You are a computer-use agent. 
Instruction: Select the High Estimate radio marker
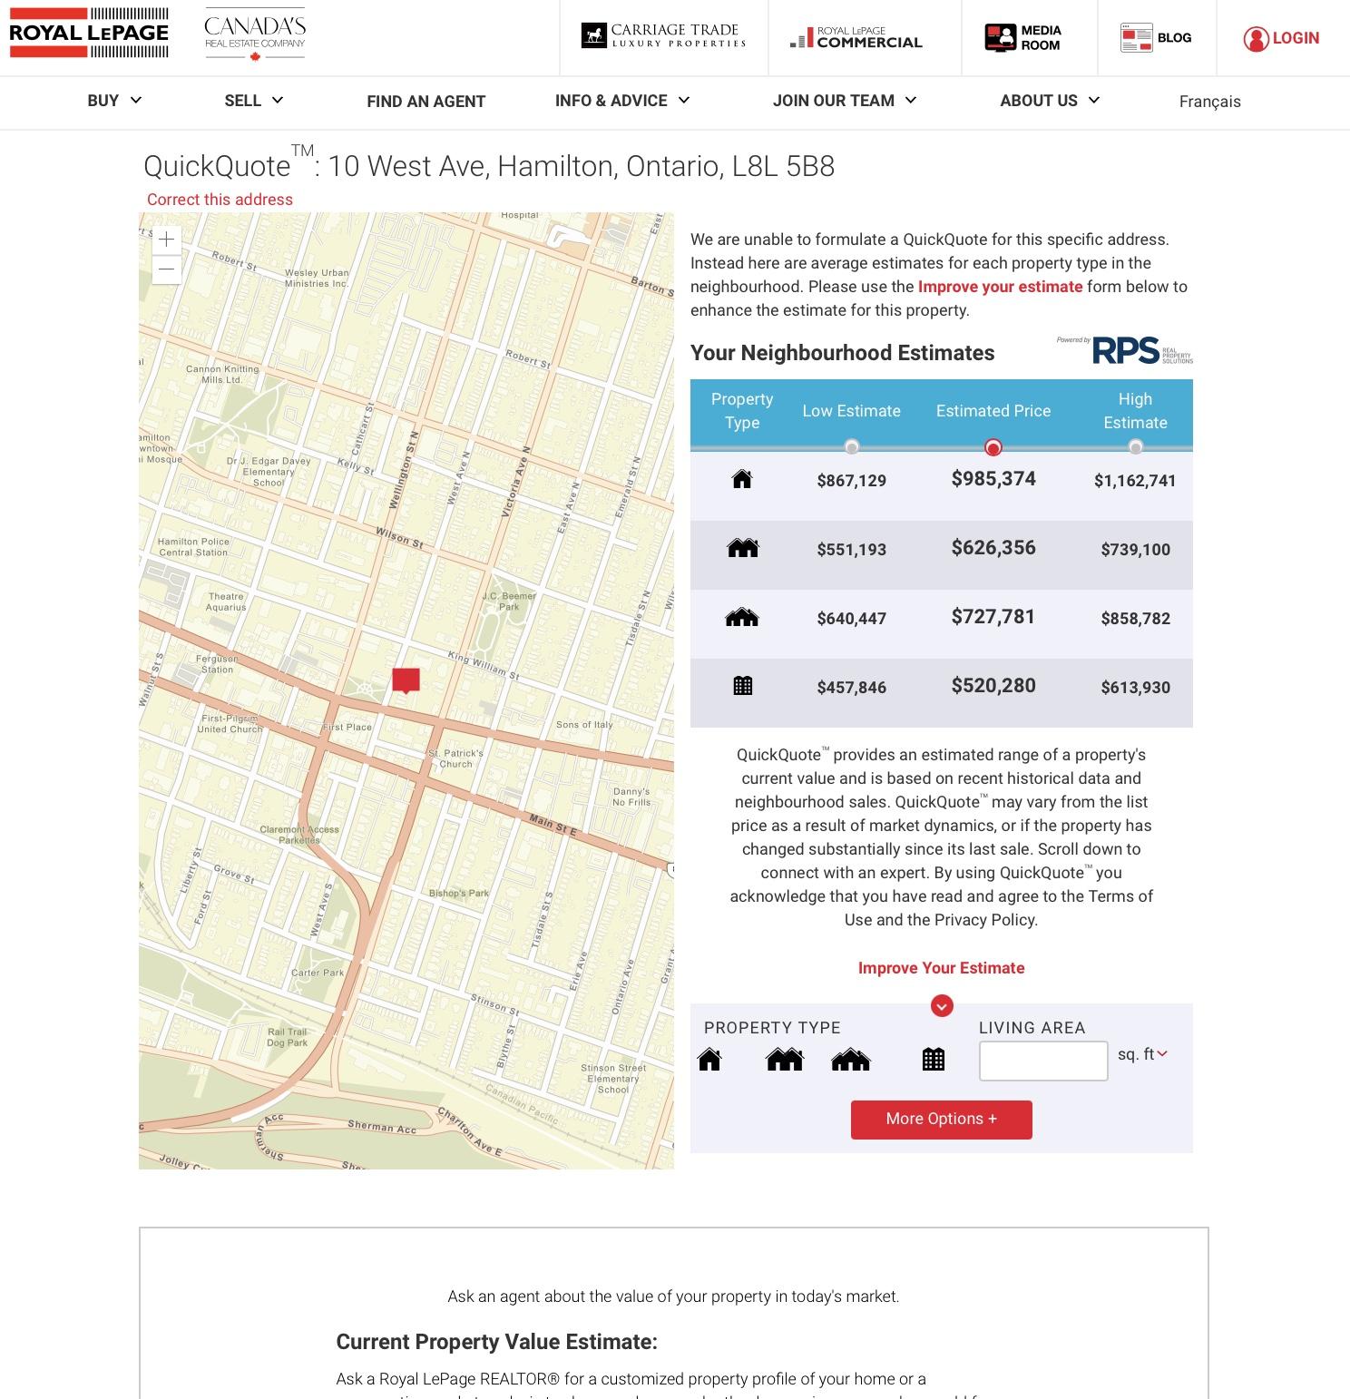1135,446
